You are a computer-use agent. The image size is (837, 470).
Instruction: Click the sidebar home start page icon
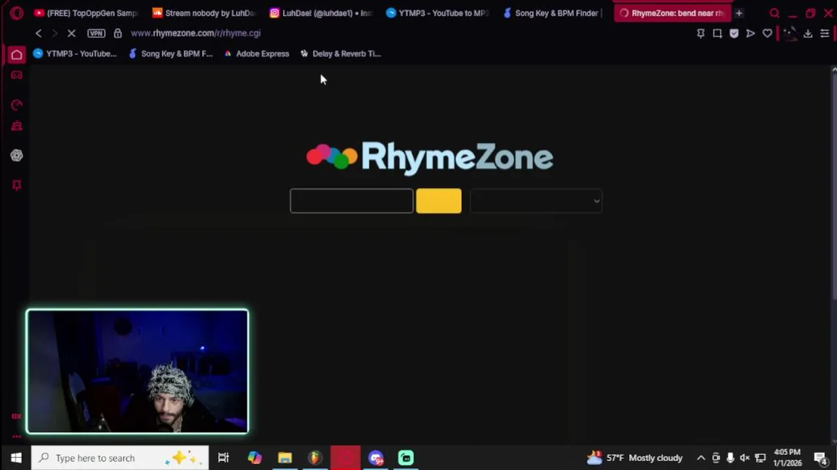16,55
